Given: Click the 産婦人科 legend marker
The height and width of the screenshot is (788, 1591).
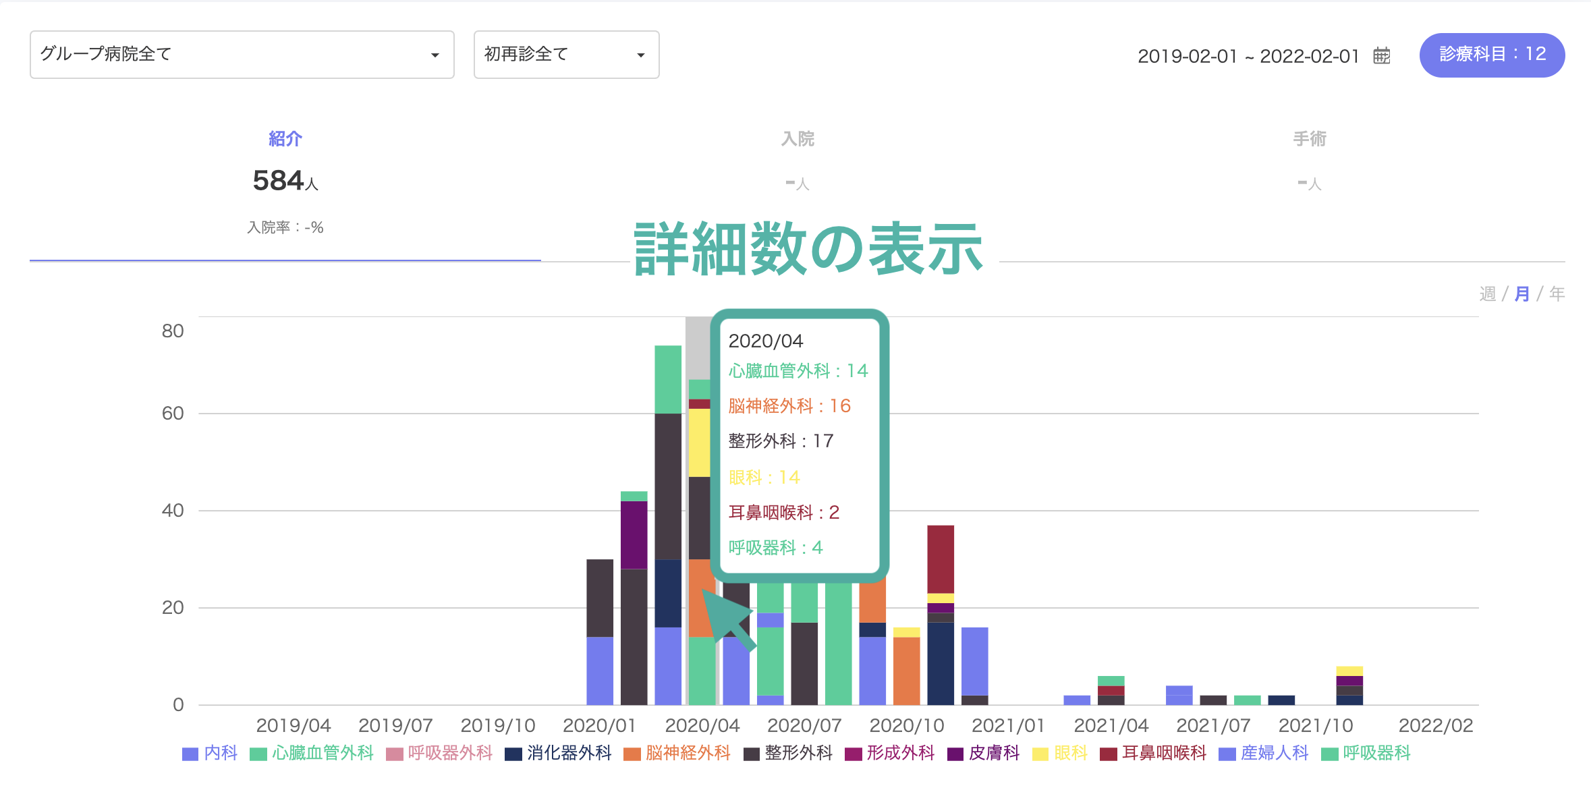Looking at the screenshot, I should tap(1227, 754).
